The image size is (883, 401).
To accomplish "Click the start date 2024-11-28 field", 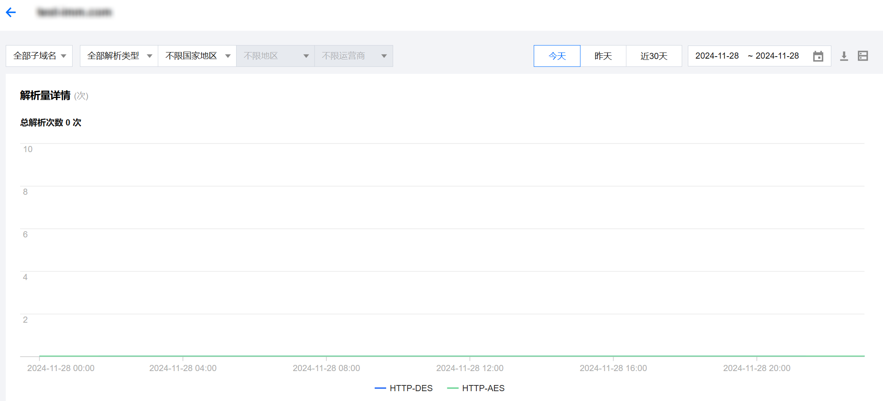I will (x=717, y=56).
